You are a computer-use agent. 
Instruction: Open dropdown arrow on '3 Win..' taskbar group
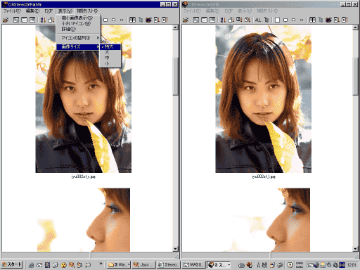coord(129,265)
